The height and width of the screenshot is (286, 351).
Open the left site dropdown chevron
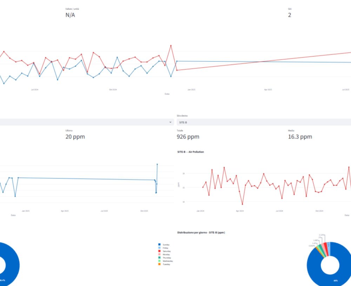click(x=170, y=122)
